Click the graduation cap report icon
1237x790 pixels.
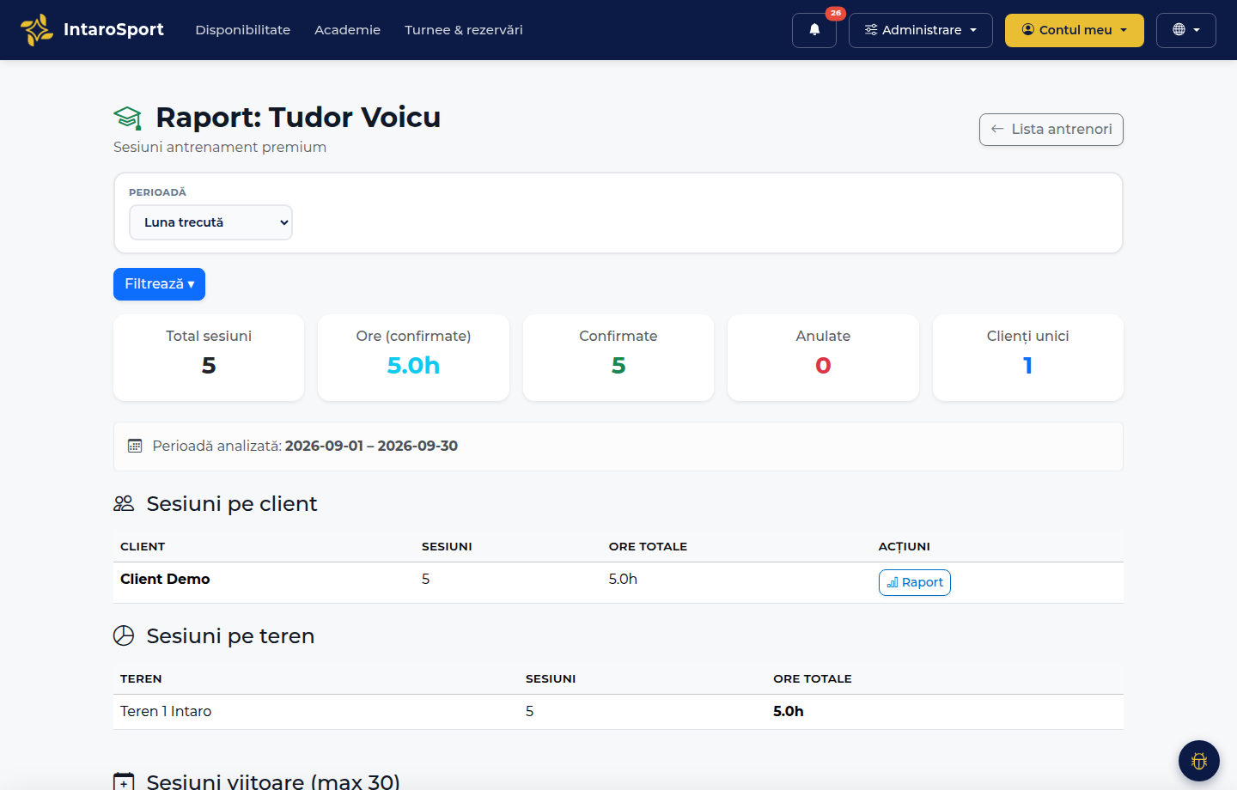pos(127,118)
